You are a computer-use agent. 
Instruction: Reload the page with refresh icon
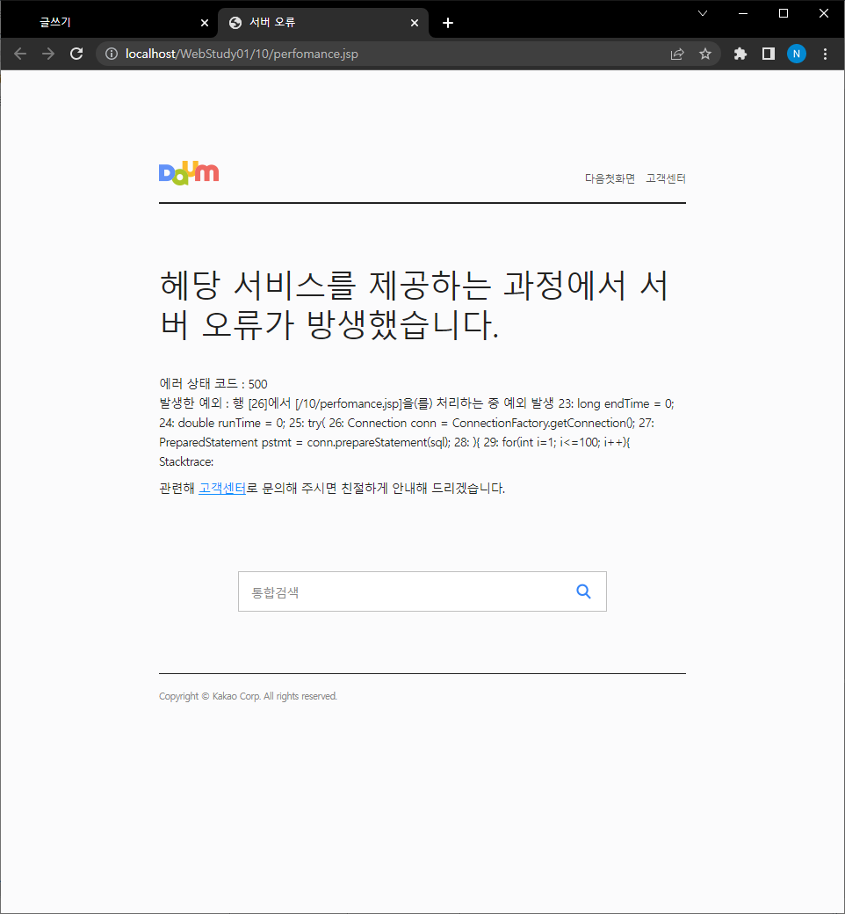(76, 54)
